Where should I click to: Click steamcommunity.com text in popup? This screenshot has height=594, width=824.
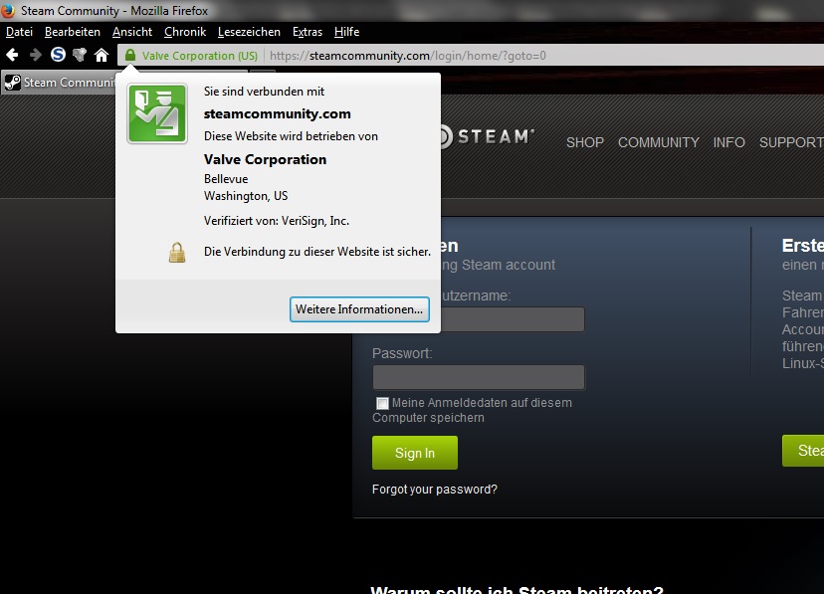pyautogui.click(x=277, y=114)
